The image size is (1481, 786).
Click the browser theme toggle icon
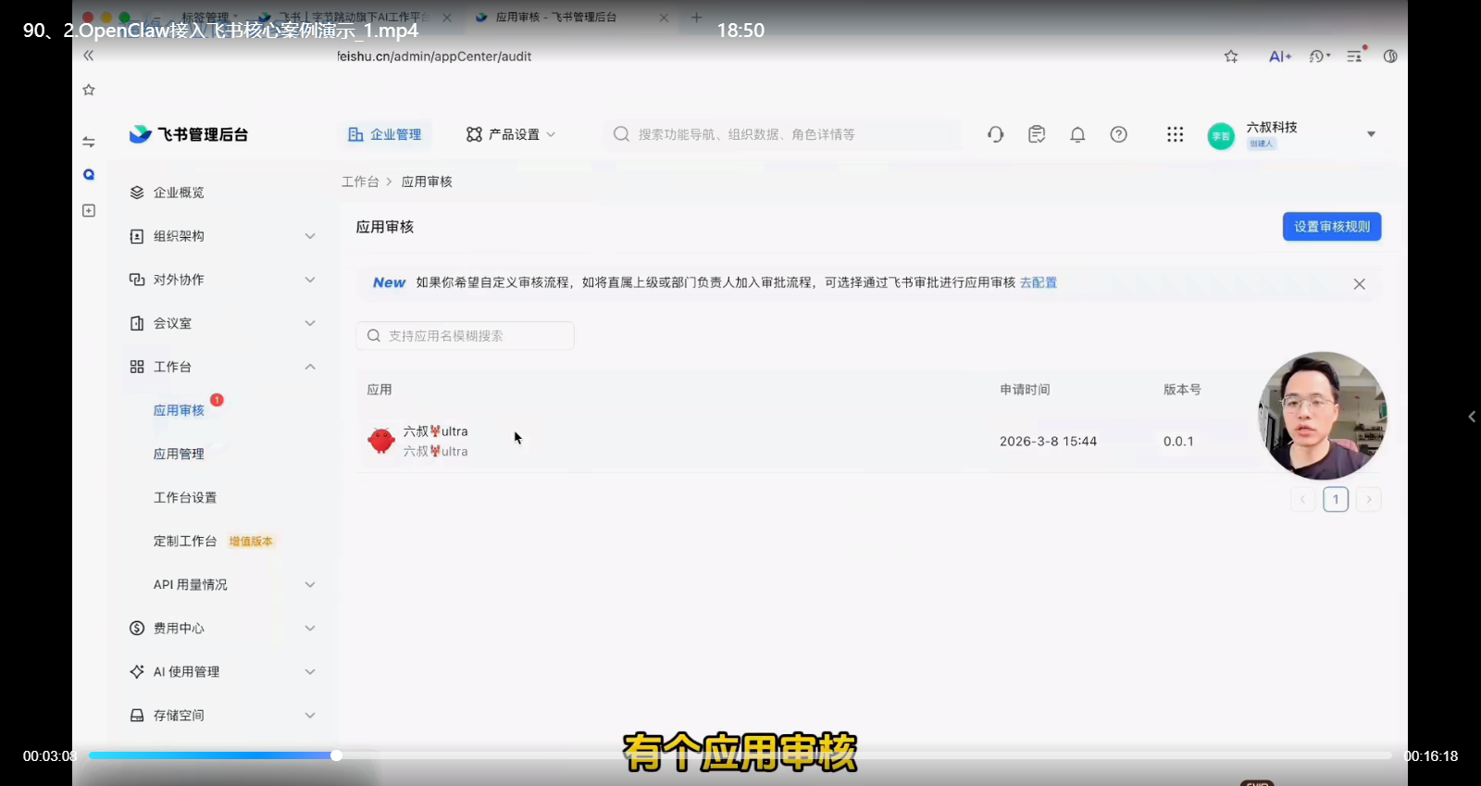pyautogui.click(x=1390, y=56)
